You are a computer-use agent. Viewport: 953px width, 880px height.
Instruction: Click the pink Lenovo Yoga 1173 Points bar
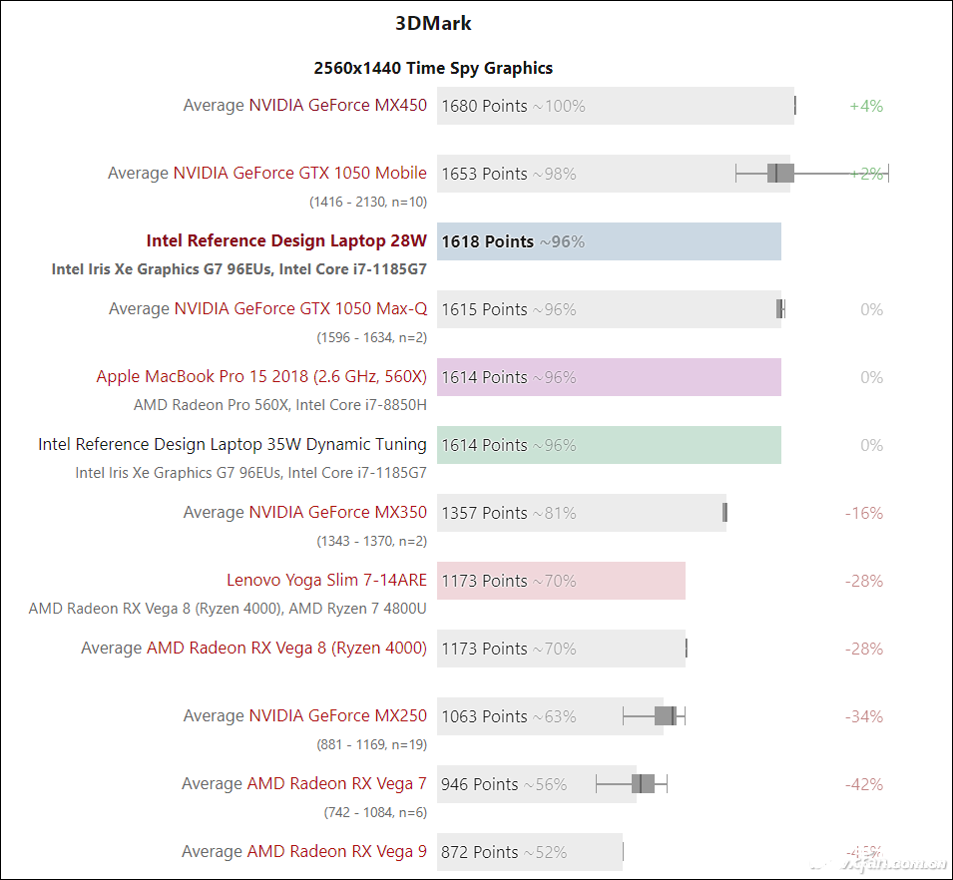point(629,581)
